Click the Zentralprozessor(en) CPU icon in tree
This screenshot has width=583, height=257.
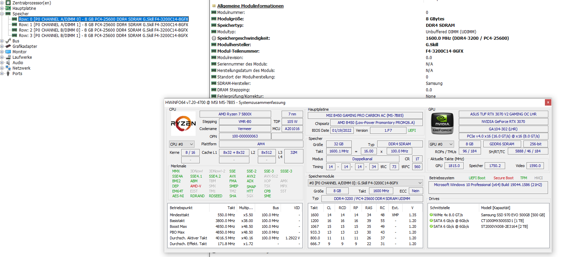point(8,3)
